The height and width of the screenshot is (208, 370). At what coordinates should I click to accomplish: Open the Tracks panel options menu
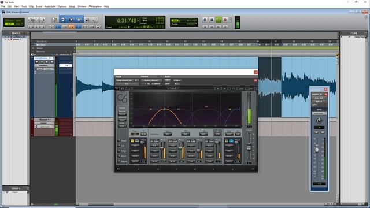click(x=28, y=34)
